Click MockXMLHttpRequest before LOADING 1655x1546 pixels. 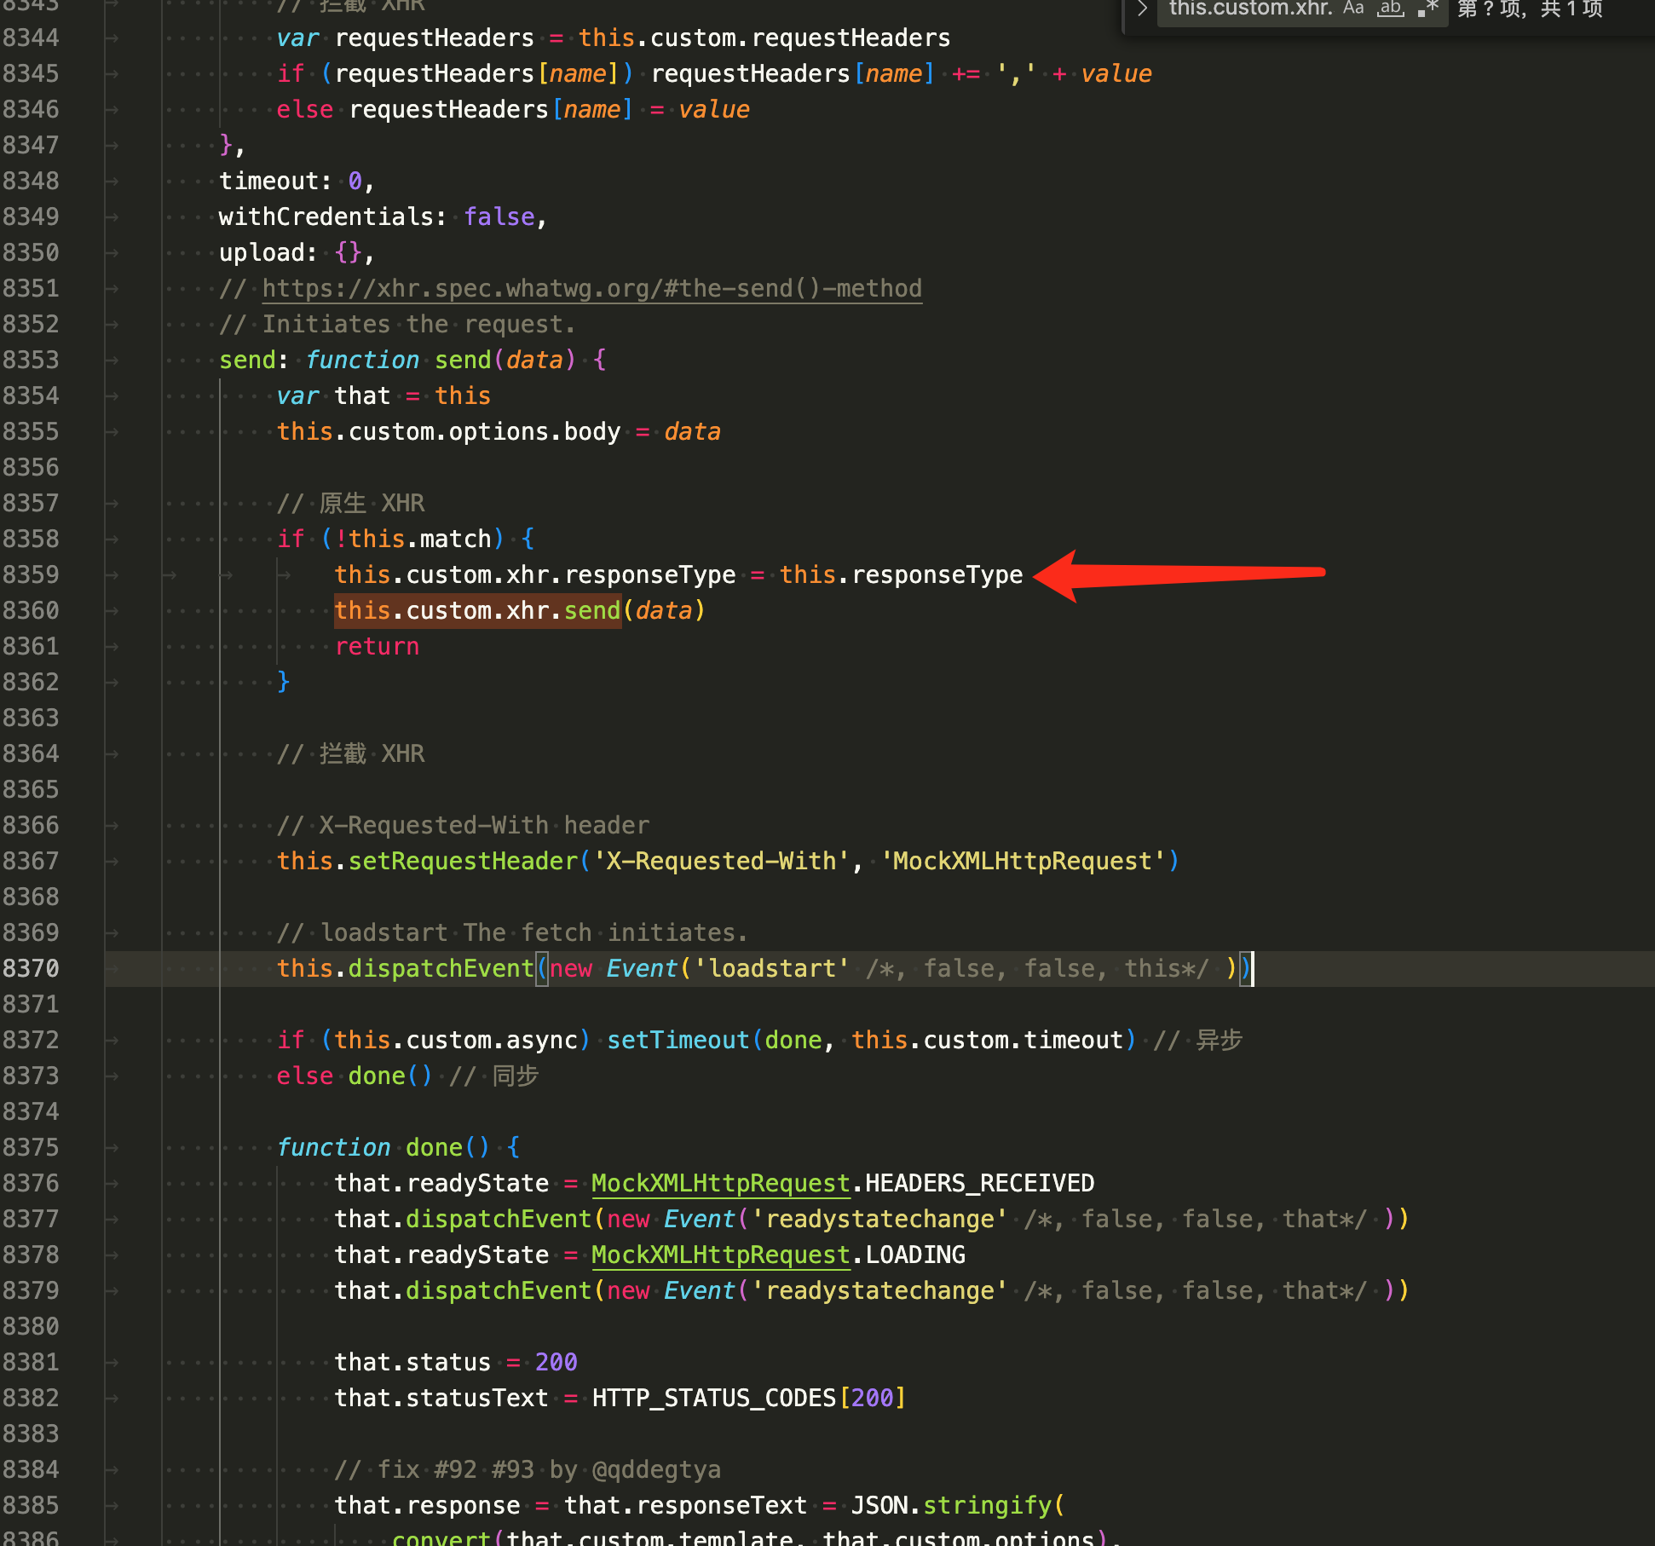[720, 1255]
